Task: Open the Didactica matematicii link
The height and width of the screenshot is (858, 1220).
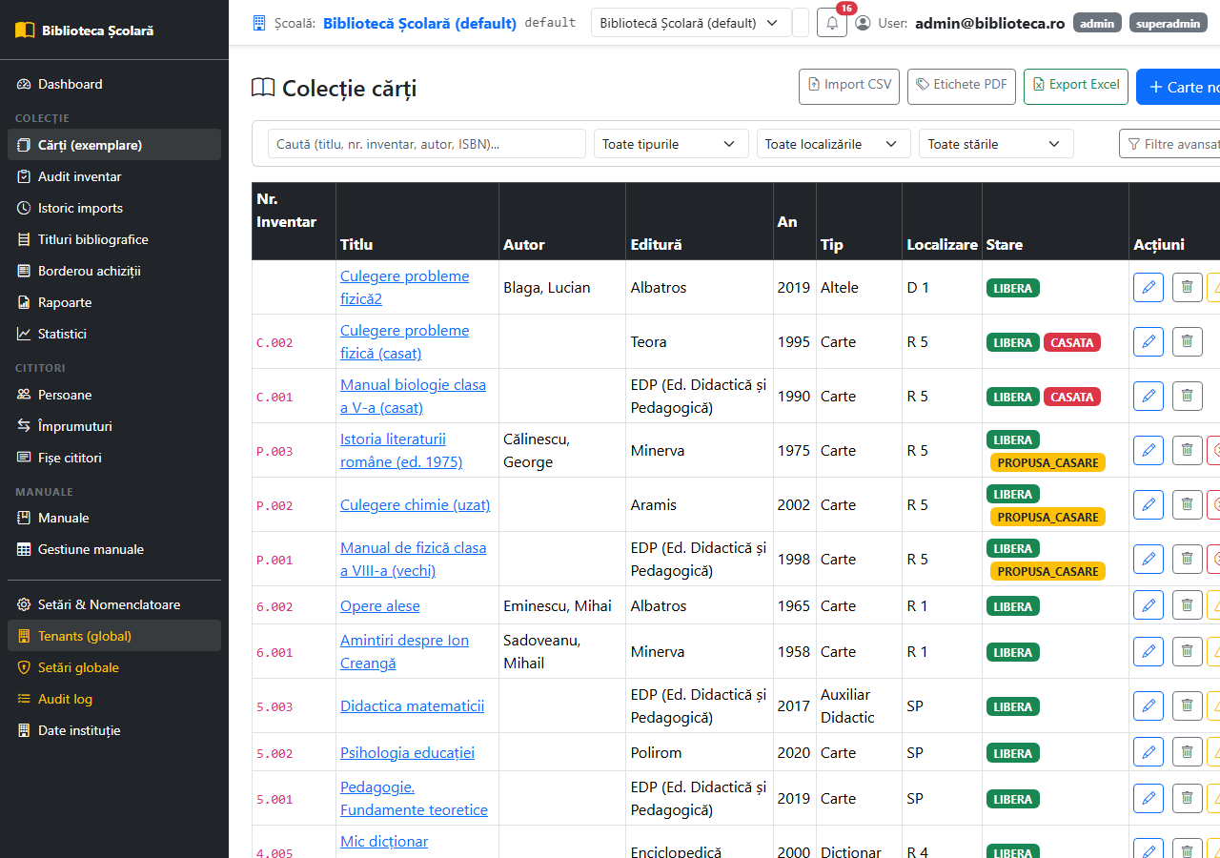Action: (x=412, y=705)
